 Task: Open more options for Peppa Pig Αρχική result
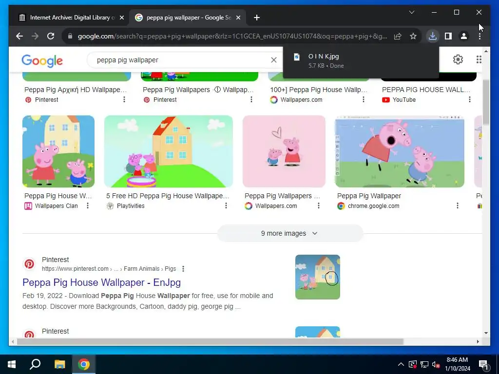(124, 99)
